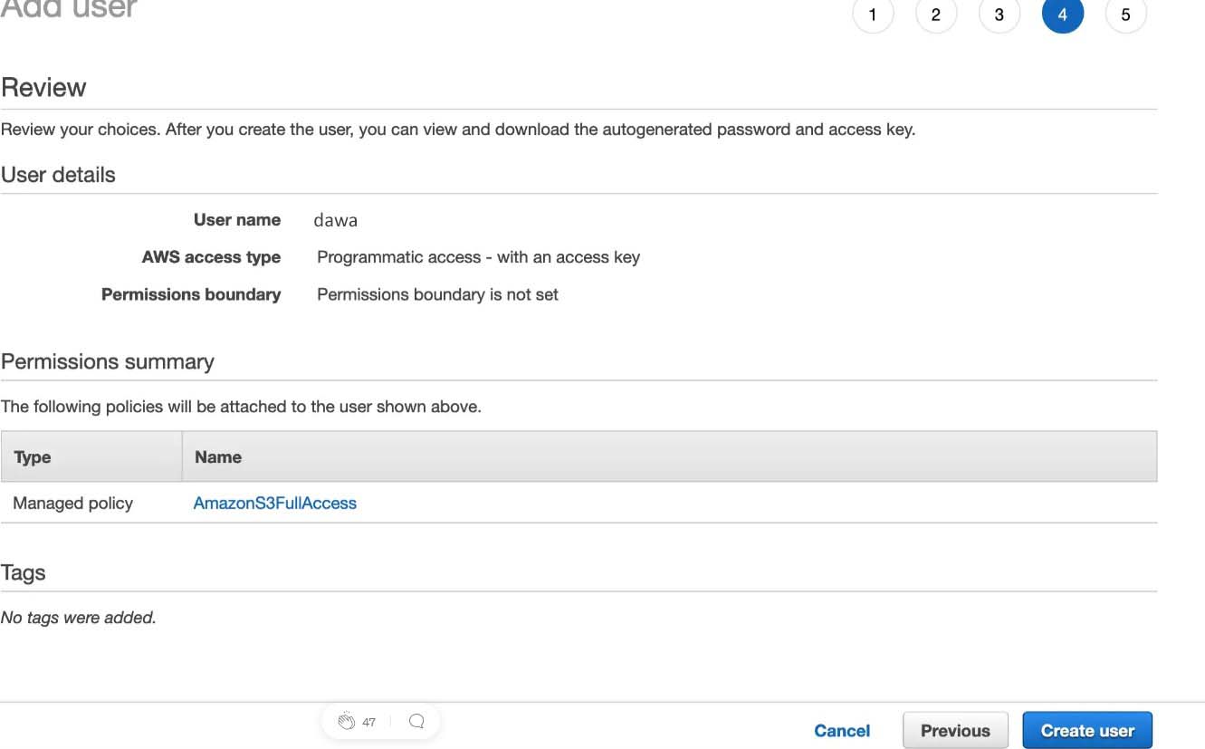Select the Managed policy table cell

coord(73,504)
